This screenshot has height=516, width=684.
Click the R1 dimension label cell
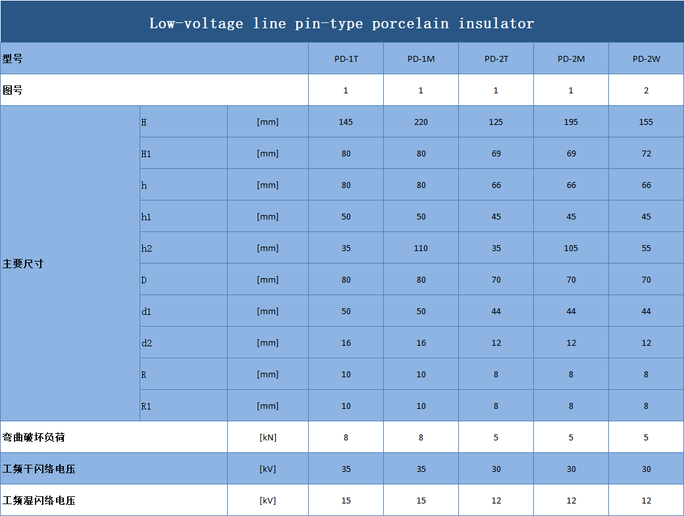[x=146, y=406]
